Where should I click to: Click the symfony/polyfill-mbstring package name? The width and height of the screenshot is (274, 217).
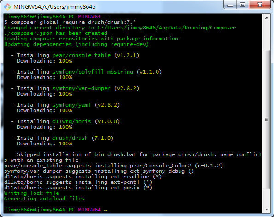coord(93,72)
